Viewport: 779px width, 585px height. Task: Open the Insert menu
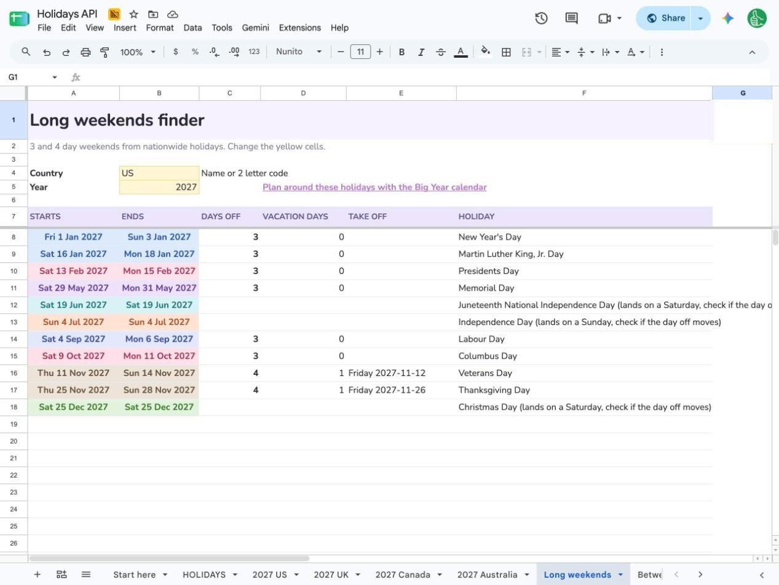point(125,28)
